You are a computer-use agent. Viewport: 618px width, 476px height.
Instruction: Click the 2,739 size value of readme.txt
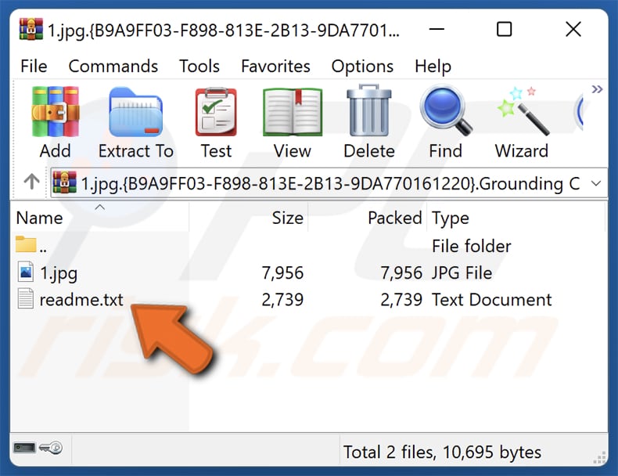pos(282,300)
